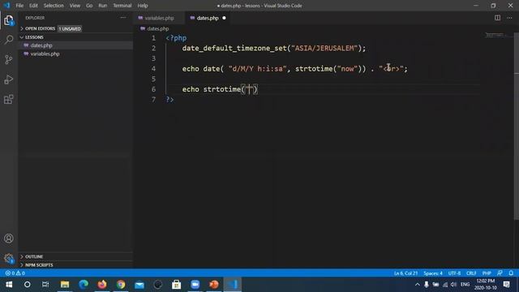This screenshot has width=519, height=292.
Task: Open the Help menu
Action: click(143, 6)
